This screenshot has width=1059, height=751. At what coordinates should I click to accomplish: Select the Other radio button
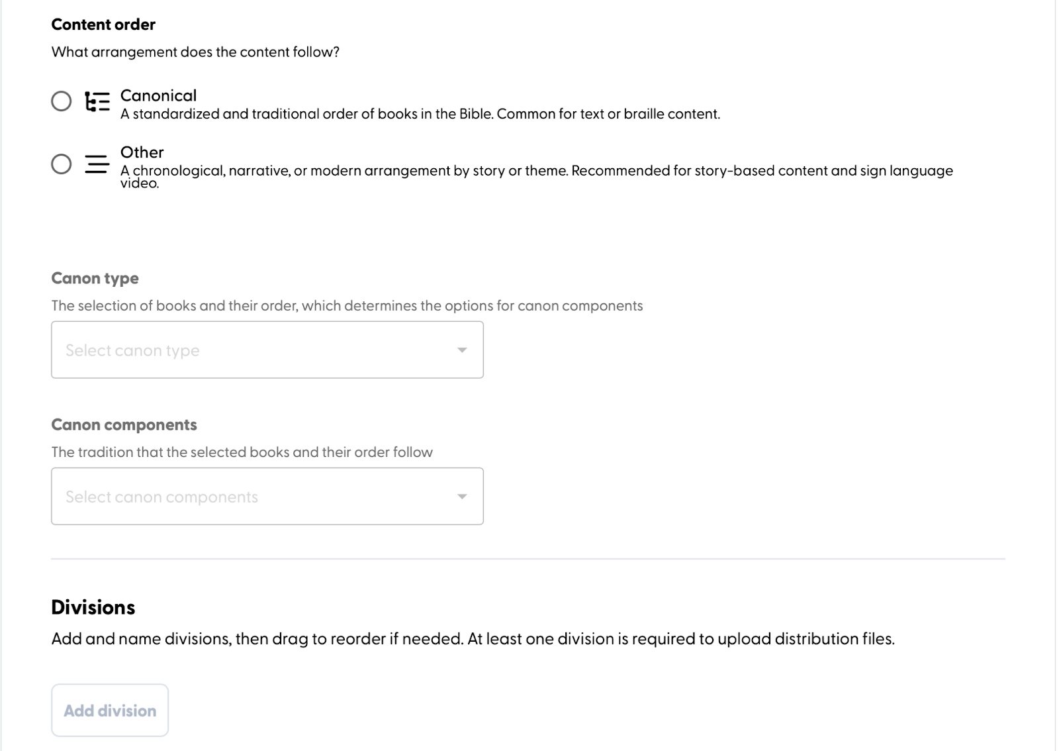click(62, 164)
